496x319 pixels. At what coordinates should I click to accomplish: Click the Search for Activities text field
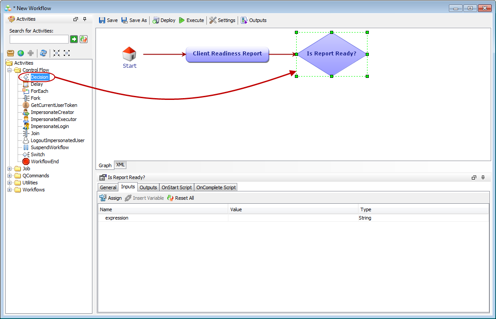[39, 39]
